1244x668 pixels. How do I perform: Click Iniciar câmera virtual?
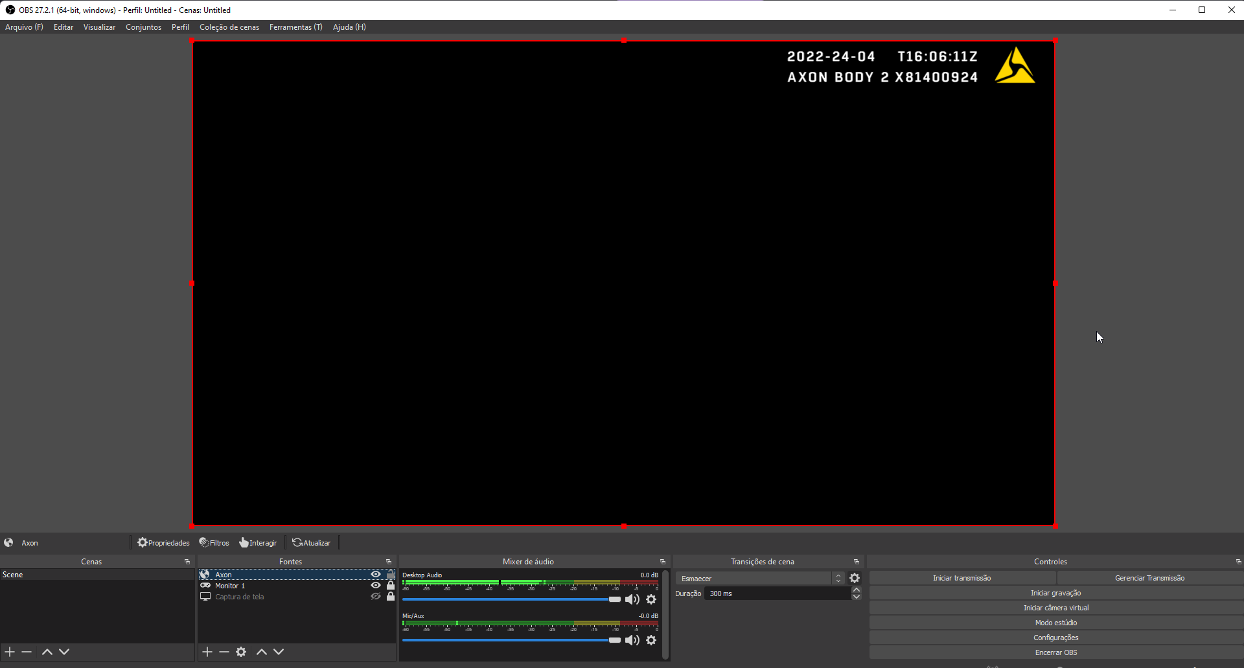click(1056, 608)
